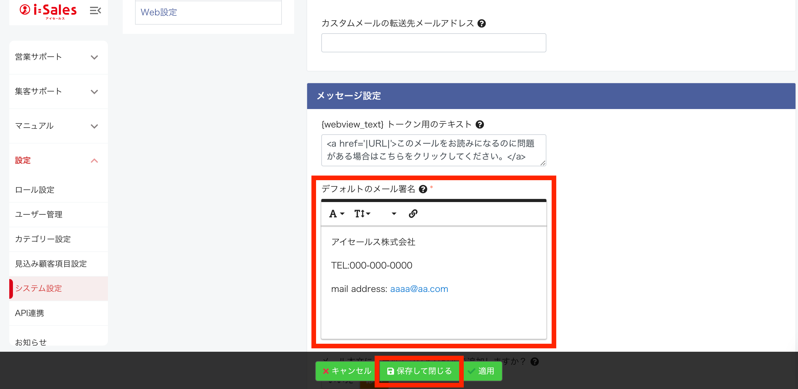
Task: Click the 保存して閉じる button
Action: (420, 371)
